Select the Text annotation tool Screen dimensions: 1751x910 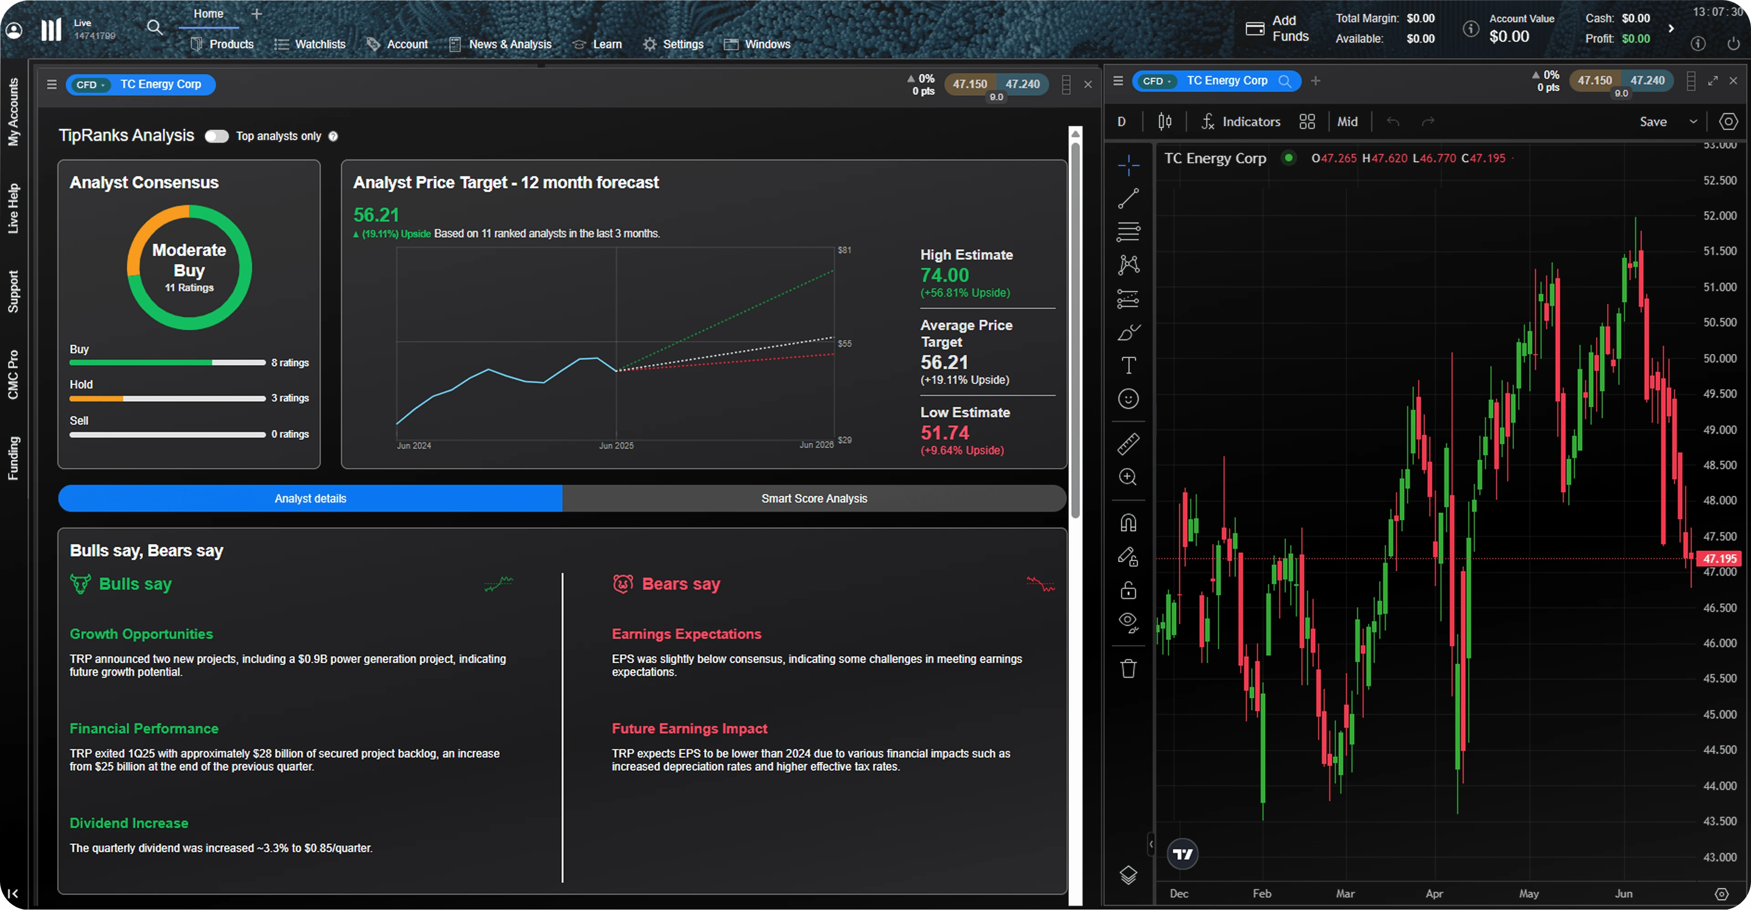click(x=1129, y=365)
